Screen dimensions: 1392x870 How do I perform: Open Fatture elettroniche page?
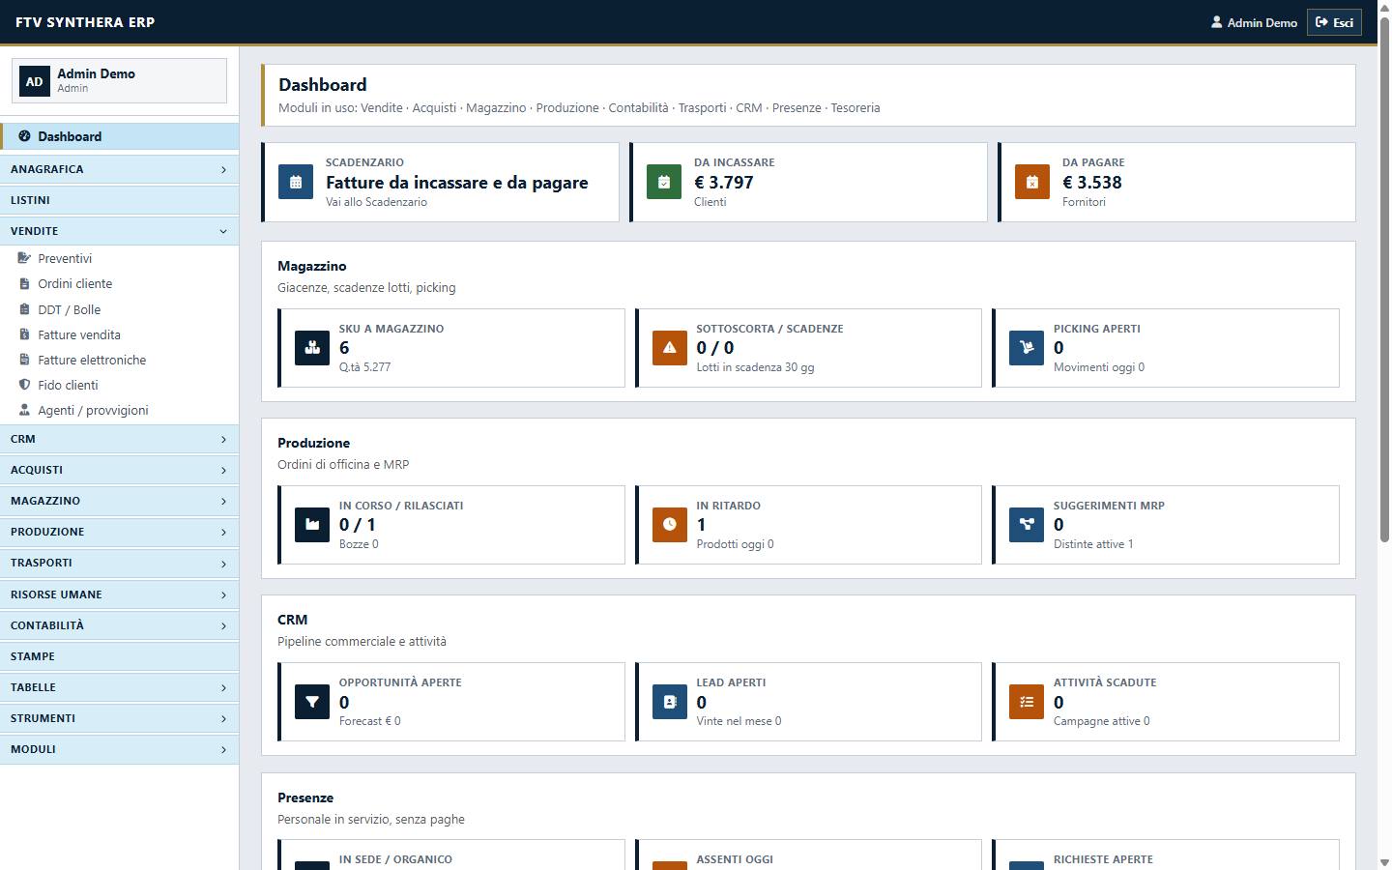coord(119,360)
